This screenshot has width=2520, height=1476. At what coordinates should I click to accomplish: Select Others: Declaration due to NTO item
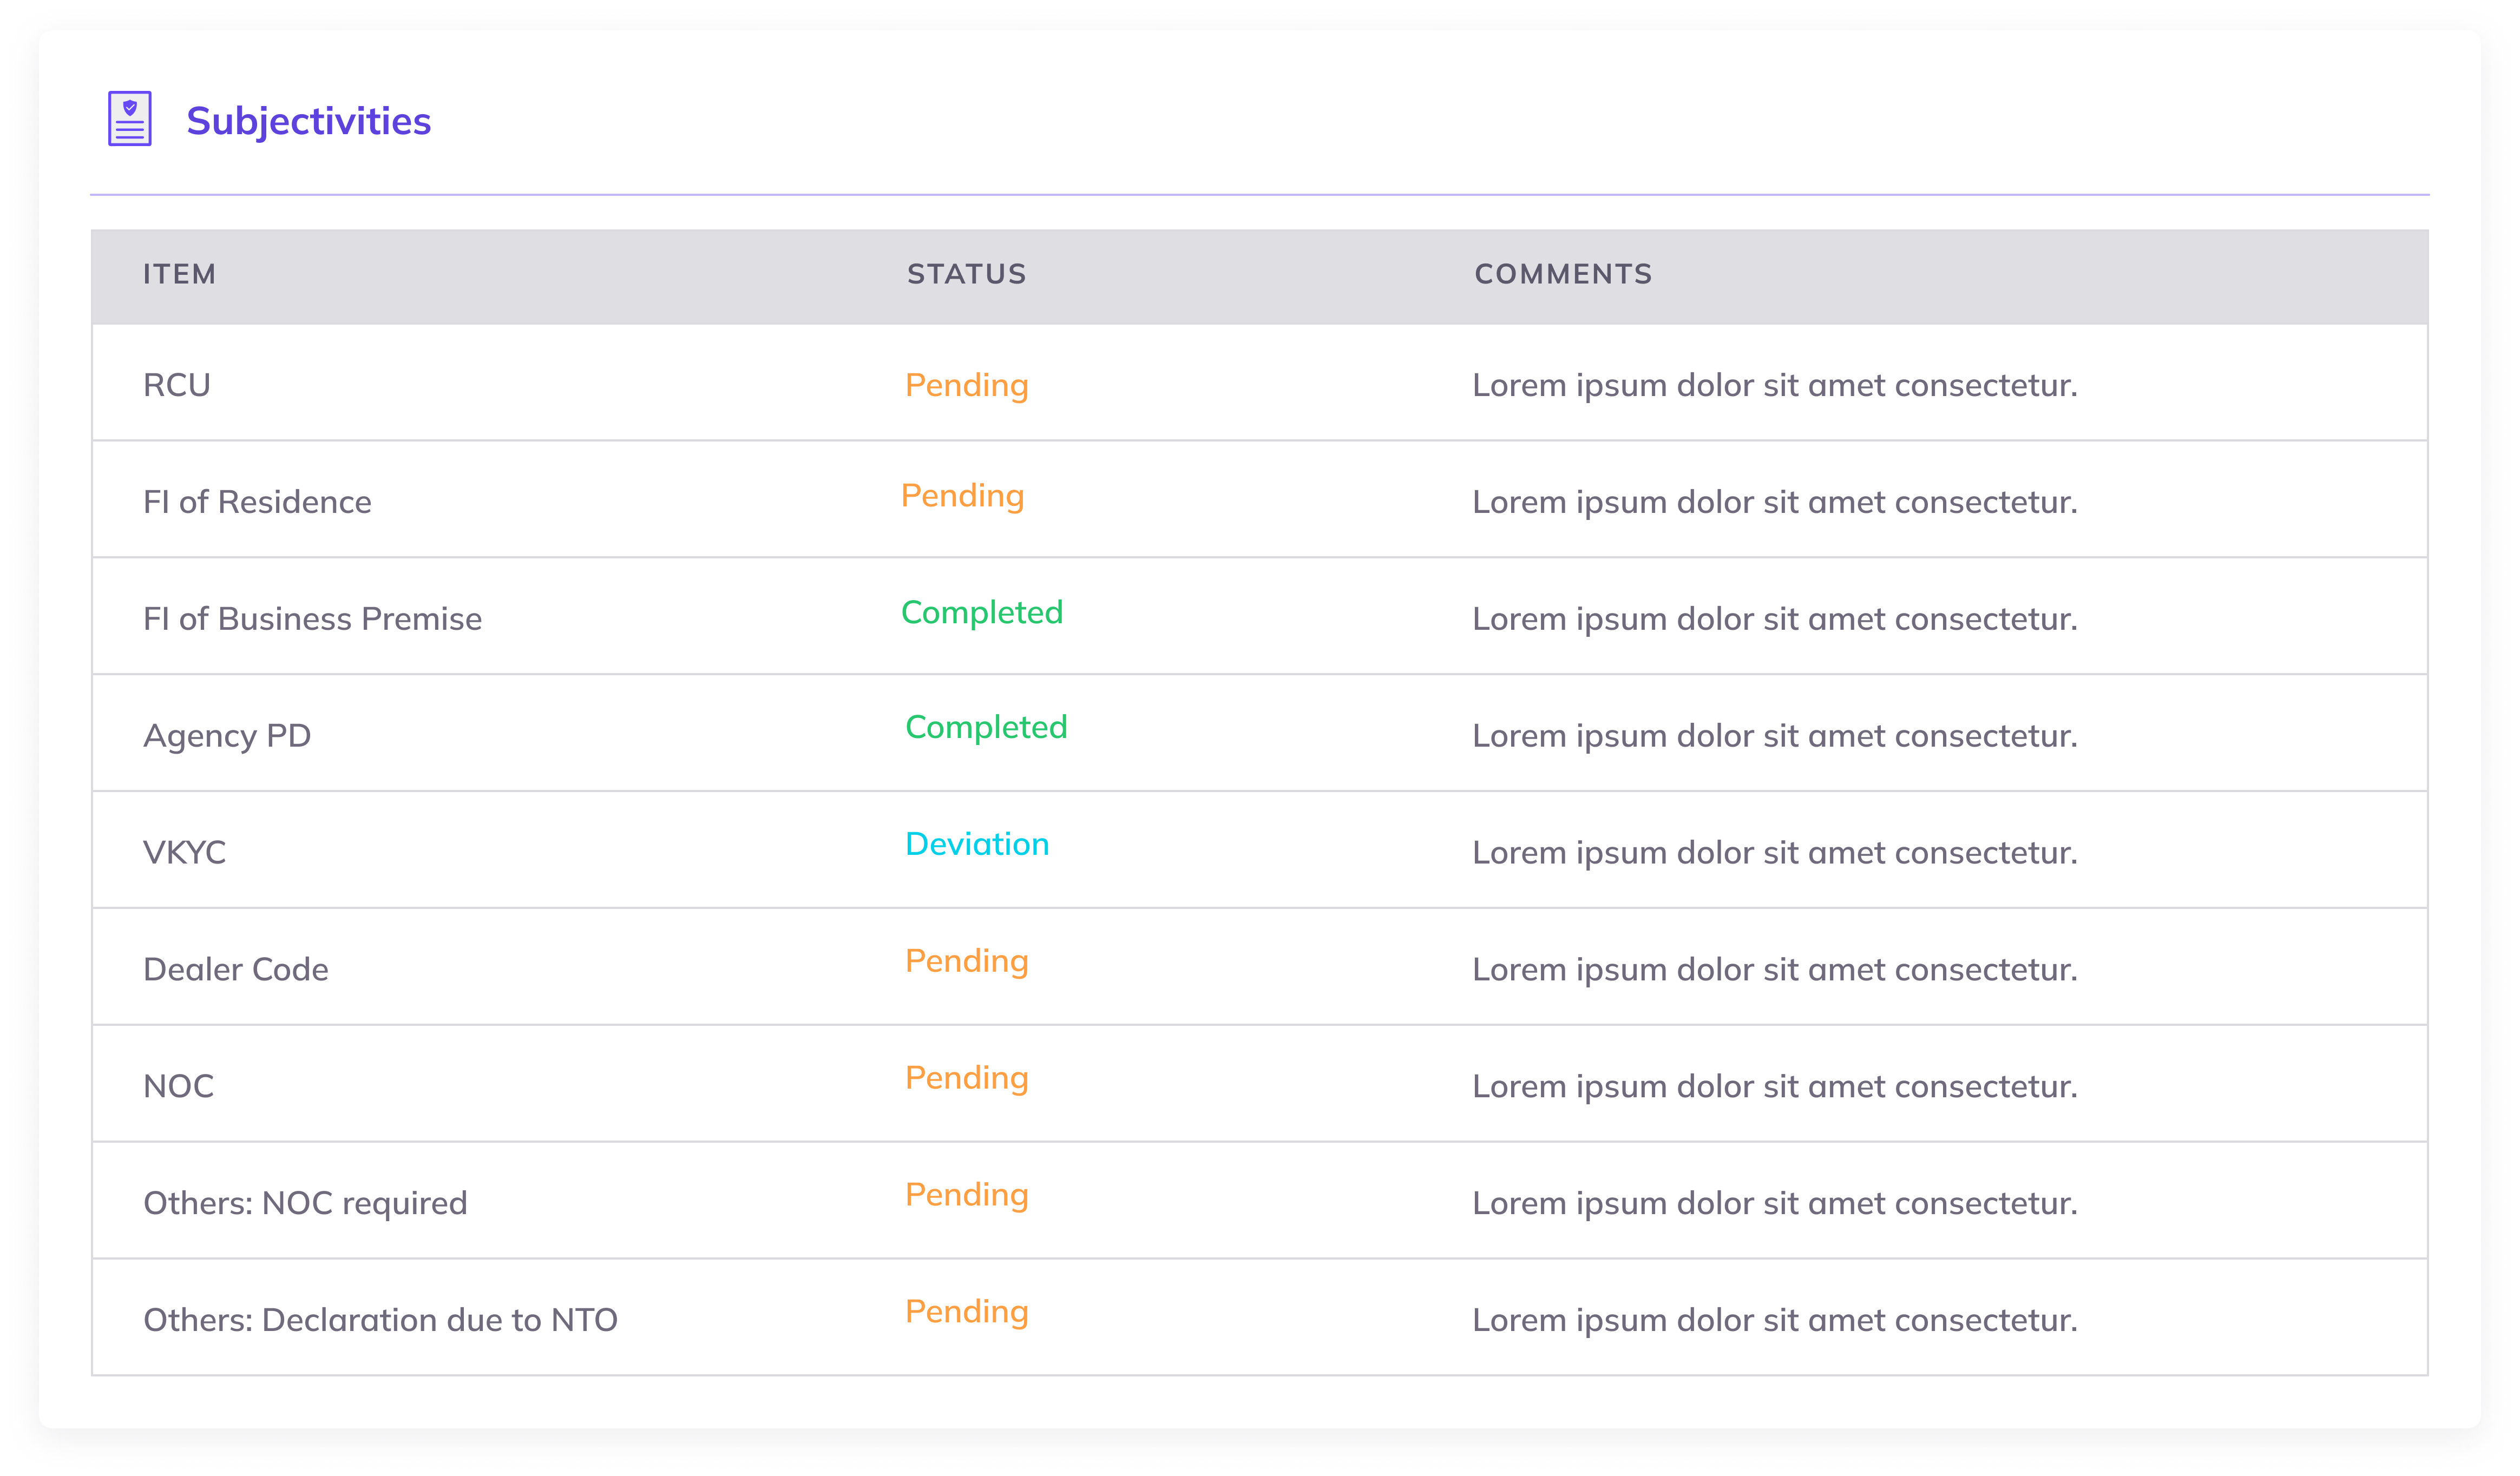click(380, 1320)
